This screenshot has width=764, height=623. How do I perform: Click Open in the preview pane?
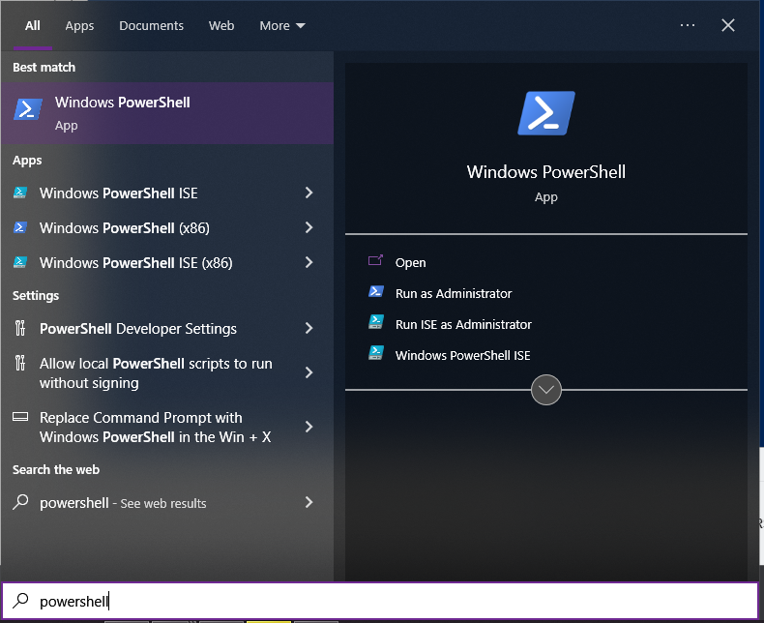410,263
